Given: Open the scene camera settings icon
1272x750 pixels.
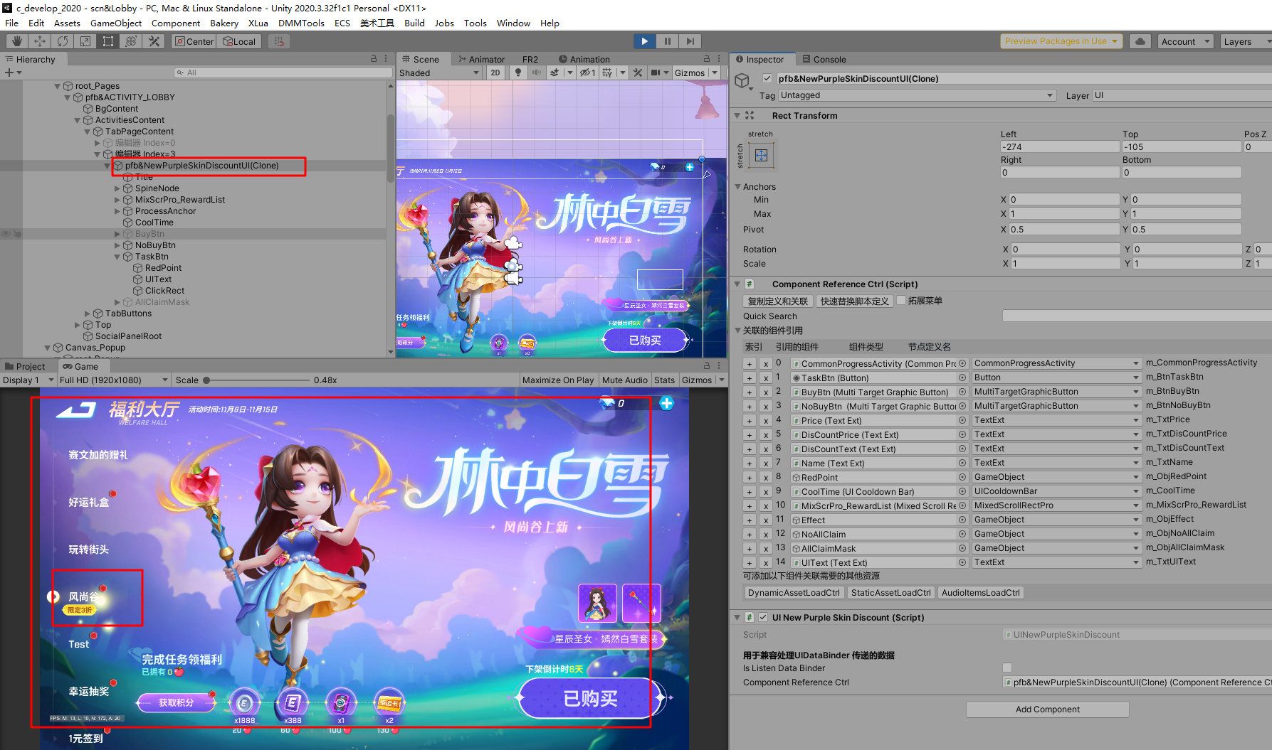Looking at the screenshot, I should [656, 73].
